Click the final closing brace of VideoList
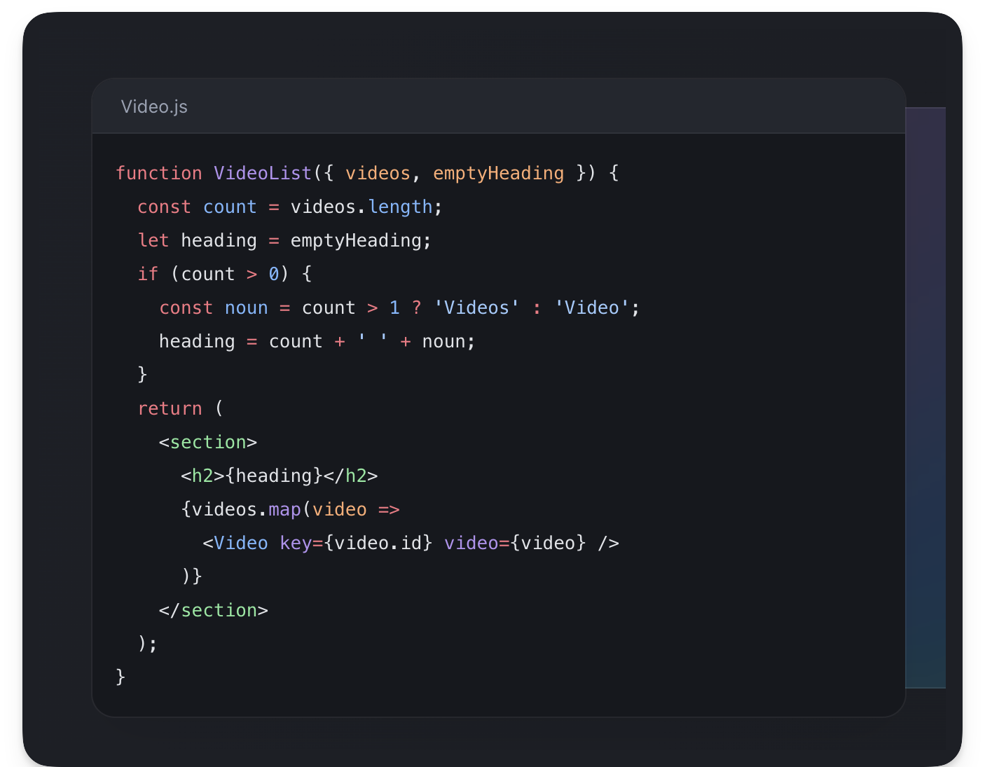Viewport: 985px width, 767px height. [120, 677]
